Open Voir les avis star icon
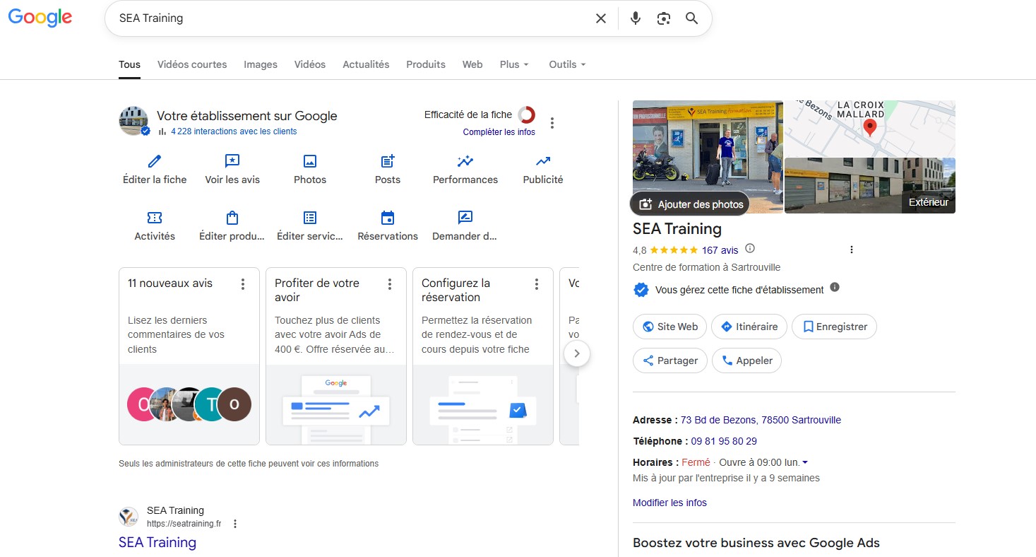This screenshot has width=1036, height=557. [232, 161]
